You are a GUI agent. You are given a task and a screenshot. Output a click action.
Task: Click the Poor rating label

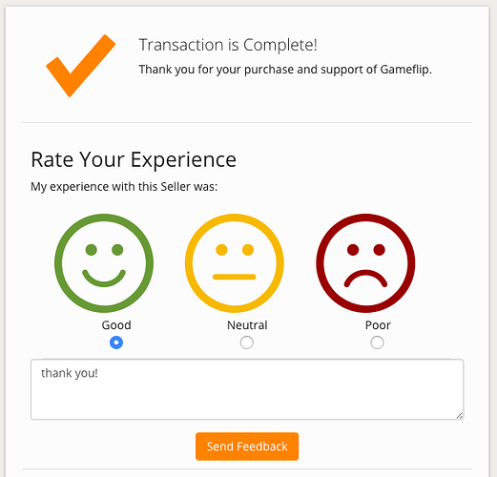[378, 325]
